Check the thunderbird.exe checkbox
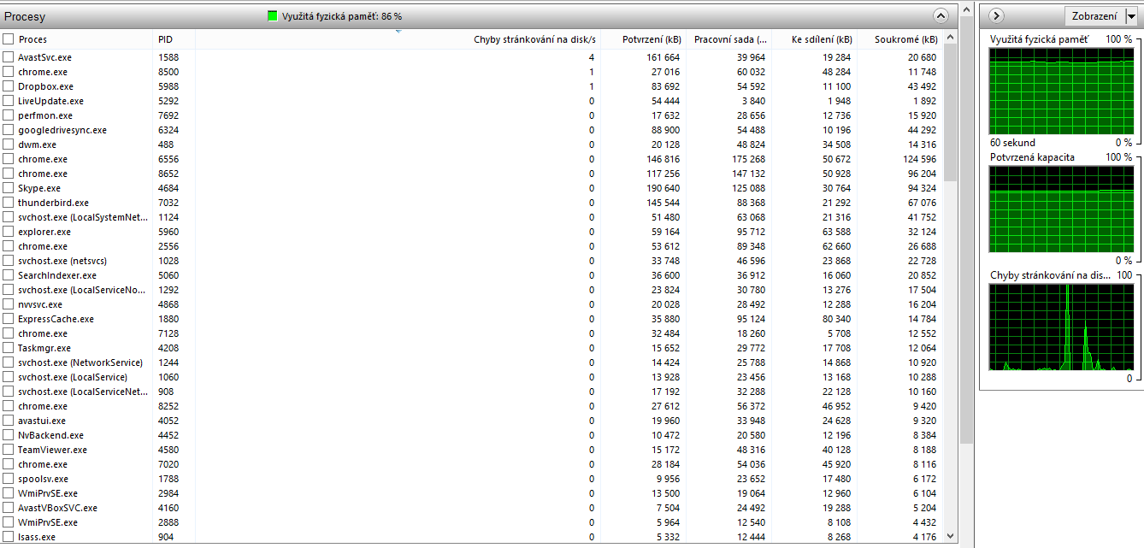This screenshot has height=548, width=1144. click(x=9, y=203)
